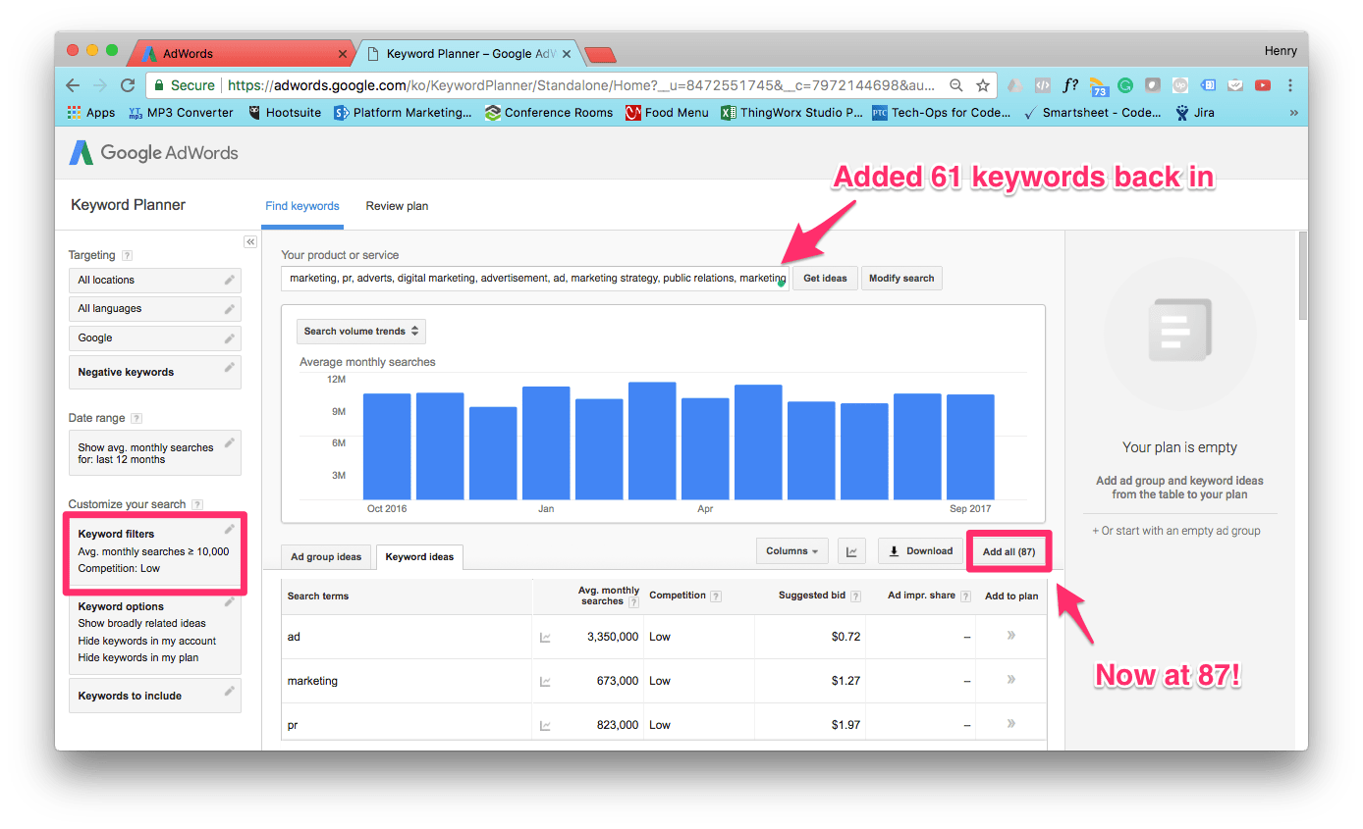Click the product or service keyword field
Image resolution: width=1363 pixels, height=829 pixels.
click(534, 279)
